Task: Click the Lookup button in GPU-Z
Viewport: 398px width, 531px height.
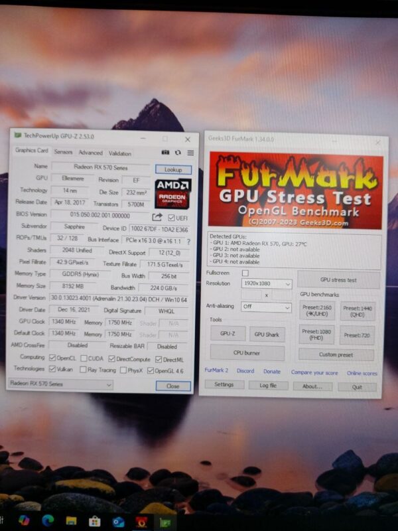Action: (x=173, y=169)
